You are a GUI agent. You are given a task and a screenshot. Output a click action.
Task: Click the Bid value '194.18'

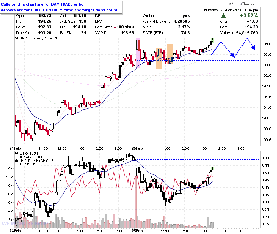80,27
